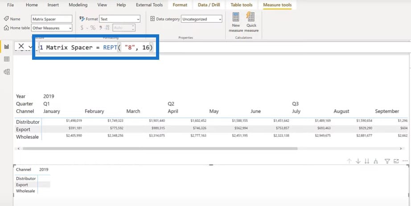
Task: Click the March column header
Action: [x=133, y=111]
